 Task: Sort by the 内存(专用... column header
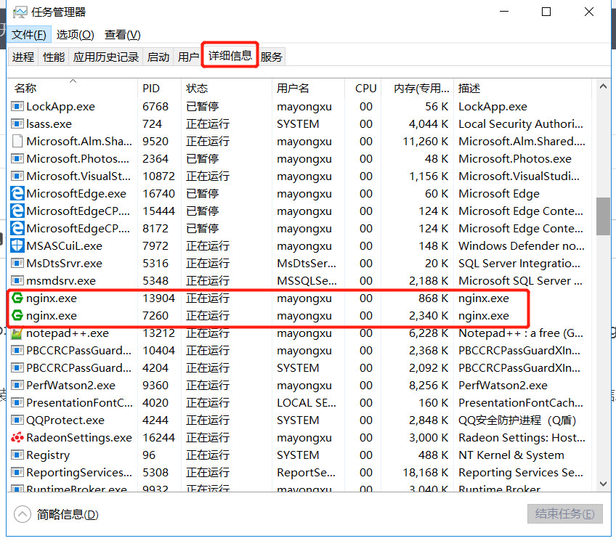coord(418,88)
